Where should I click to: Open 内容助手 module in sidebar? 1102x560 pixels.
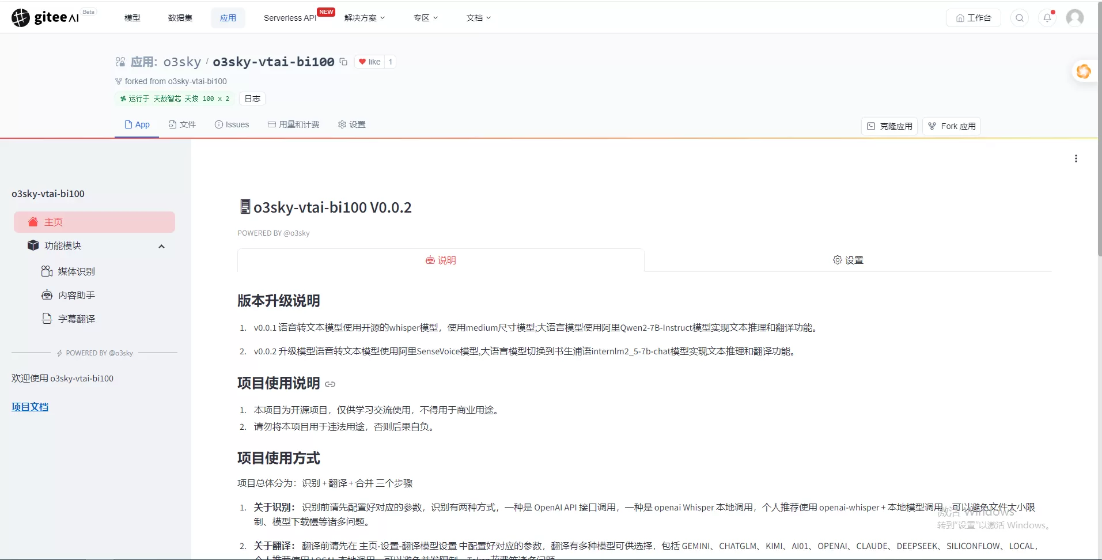69,295
